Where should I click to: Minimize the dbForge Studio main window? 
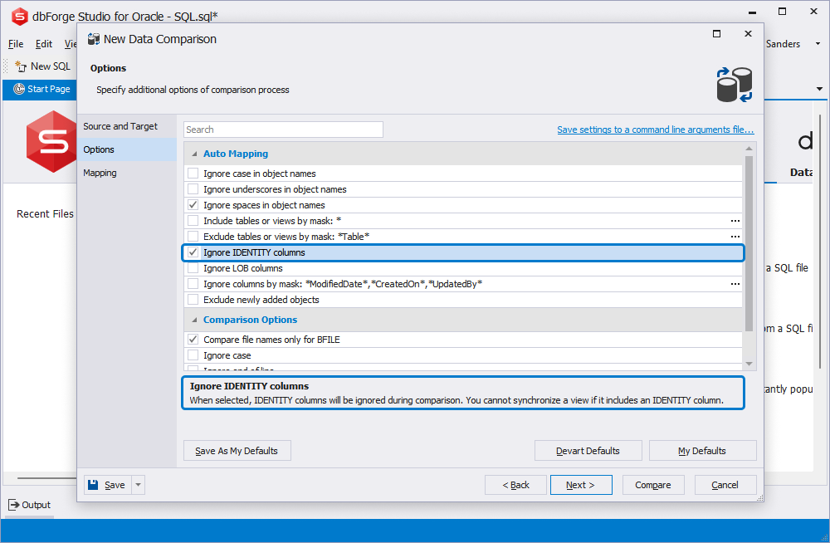[x=752, y=11]
